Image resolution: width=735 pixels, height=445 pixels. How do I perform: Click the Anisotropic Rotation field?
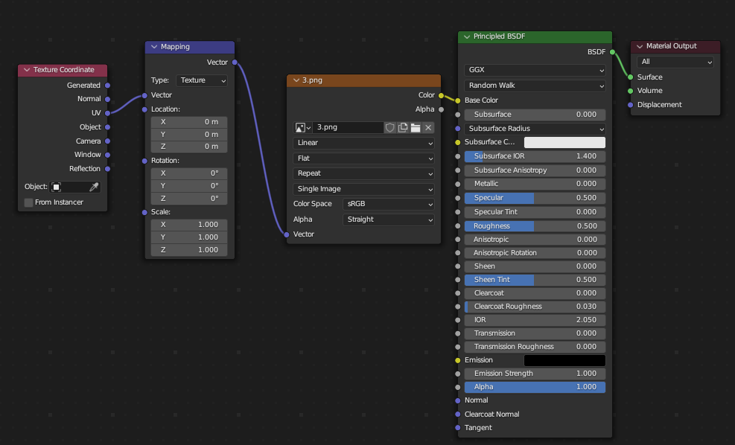(535, 253)
